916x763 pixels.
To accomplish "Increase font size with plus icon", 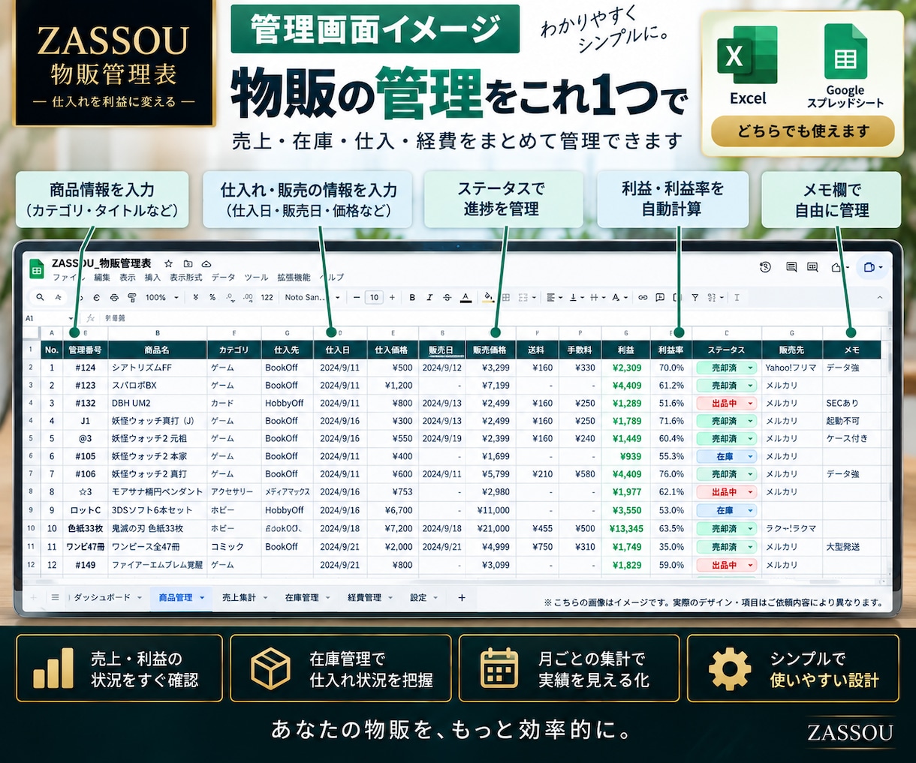I will click(392, 297).
